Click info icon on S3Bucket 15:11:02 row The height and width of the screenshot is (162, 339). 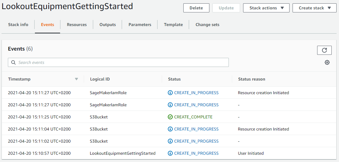pos(170,141)
